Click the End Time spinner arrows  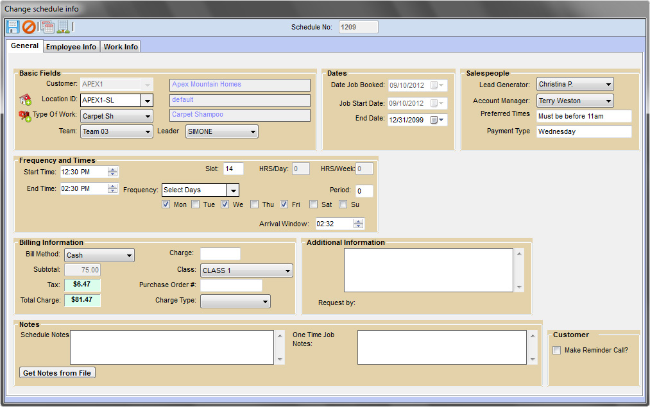tap(113, 188)
